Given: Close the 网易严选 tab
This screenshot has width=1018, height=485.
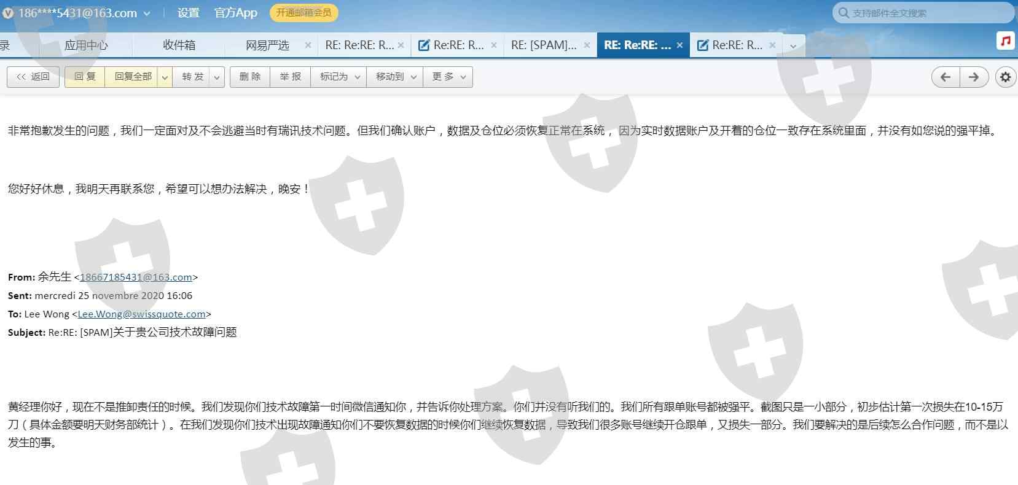Looking at the screenshot, I should tap(308, 45).
